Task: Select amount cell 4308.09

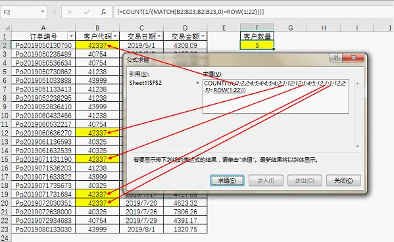Action: pos(185,45)
